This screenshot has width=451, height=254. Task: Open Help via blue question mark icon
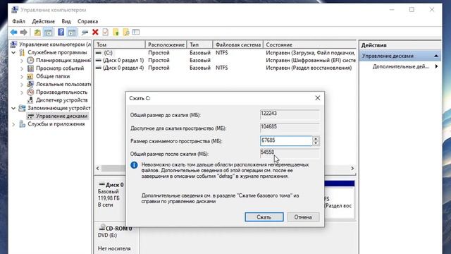61,32
